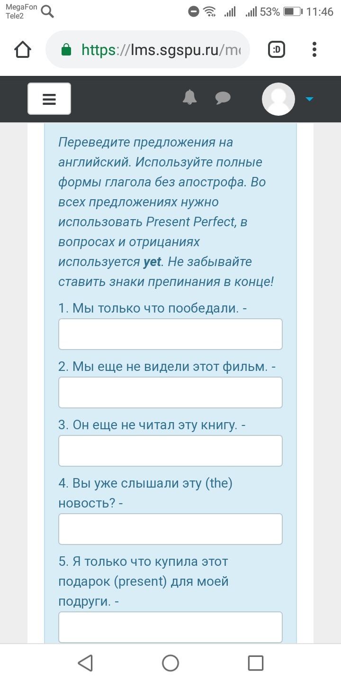Tap the Android back navigation button
Image resolution: width=341 pixels, height=683 pixels.
85,663
